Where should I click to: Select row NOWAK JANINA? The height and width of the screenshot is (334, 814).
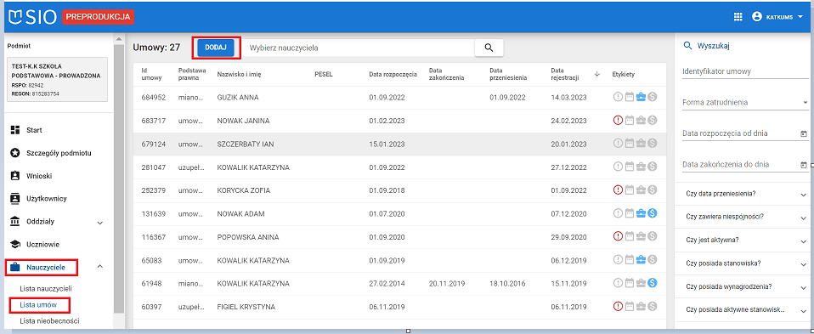click(x=399, y=121)
